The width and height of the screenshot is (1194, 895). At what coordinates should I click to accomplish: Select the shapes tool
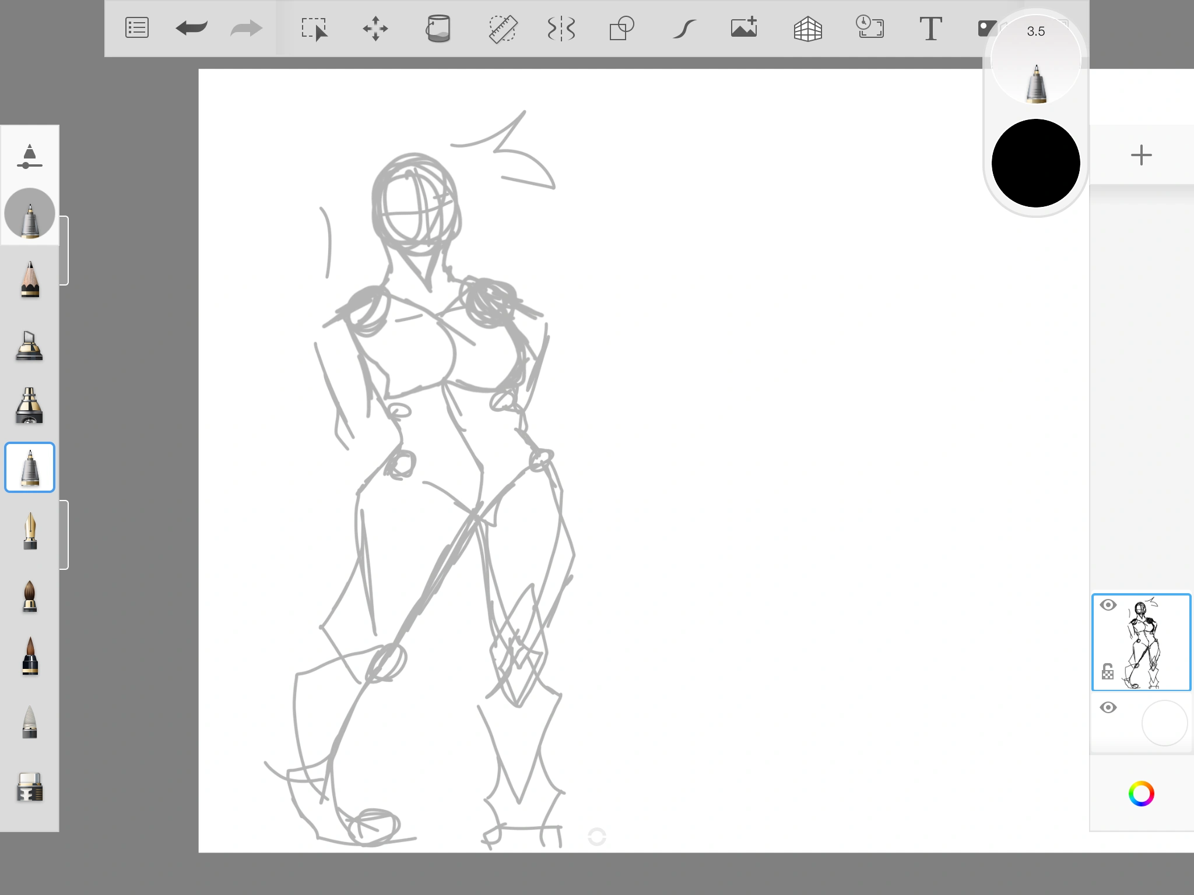[620, 28]
